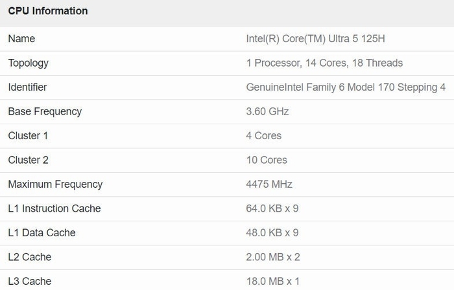Click the Maximum Frequency label

tap(55, 184)
